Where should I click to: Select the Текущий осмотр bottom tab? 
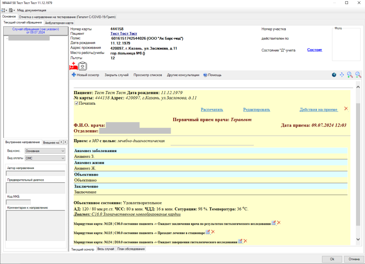pos(83,249)
